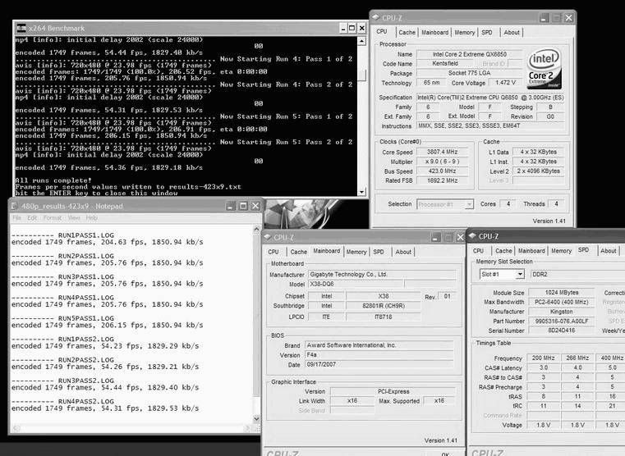
Task: Click the RUN5PASS1.LOG line in Notepad
Action: pos(62,318)
